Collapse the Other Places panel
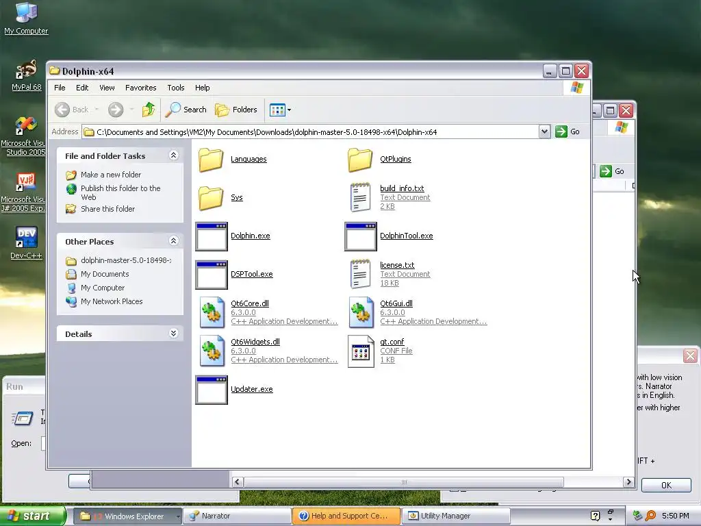The width and height of the screenshot is (701, 526). click(173, 240)
